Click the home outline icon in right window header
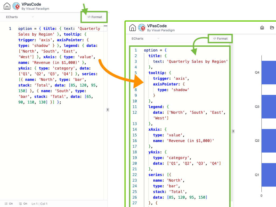This screenshot has height=207, width=276. [x=133, y=28]
